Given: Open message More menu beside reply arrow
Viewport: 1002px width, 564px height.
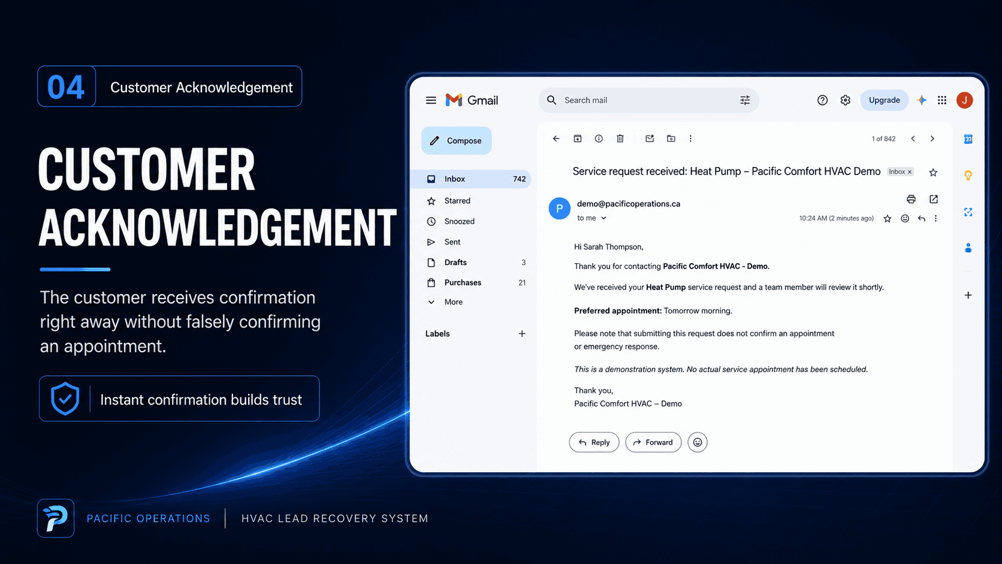Looking at the screenshot, I should click(x=935, y=219).
